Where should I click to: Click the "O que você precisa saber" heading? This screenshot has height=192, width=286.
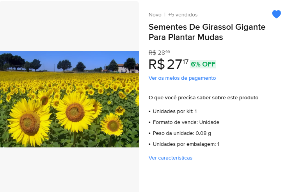tap(203, 97)
